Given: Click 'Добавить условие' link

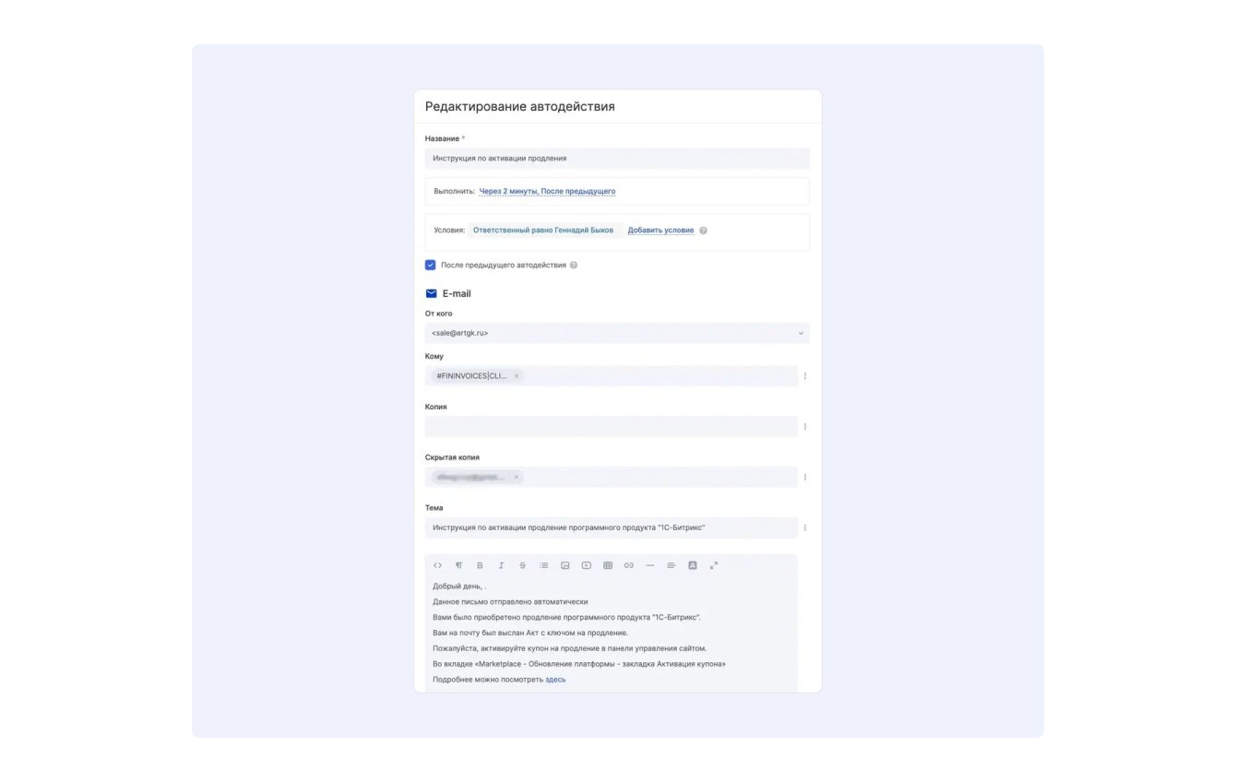Looking at the screenshot, I should click(660, 231).
